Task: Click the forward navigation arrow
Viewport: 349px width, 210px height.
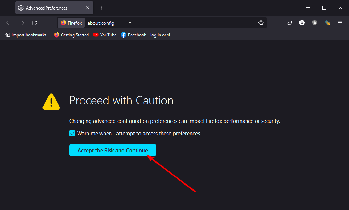Action: click(x=22, y=23)
